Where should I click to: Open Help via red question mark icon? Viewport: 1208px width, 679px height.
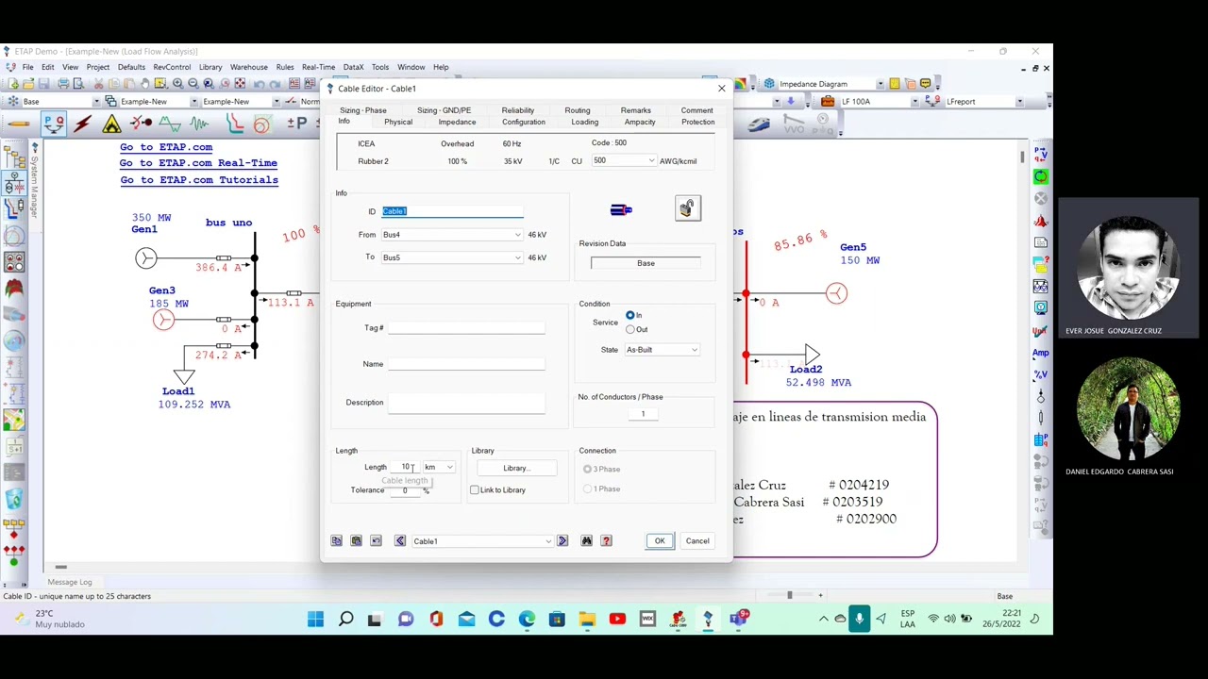[x=606, y=541]
